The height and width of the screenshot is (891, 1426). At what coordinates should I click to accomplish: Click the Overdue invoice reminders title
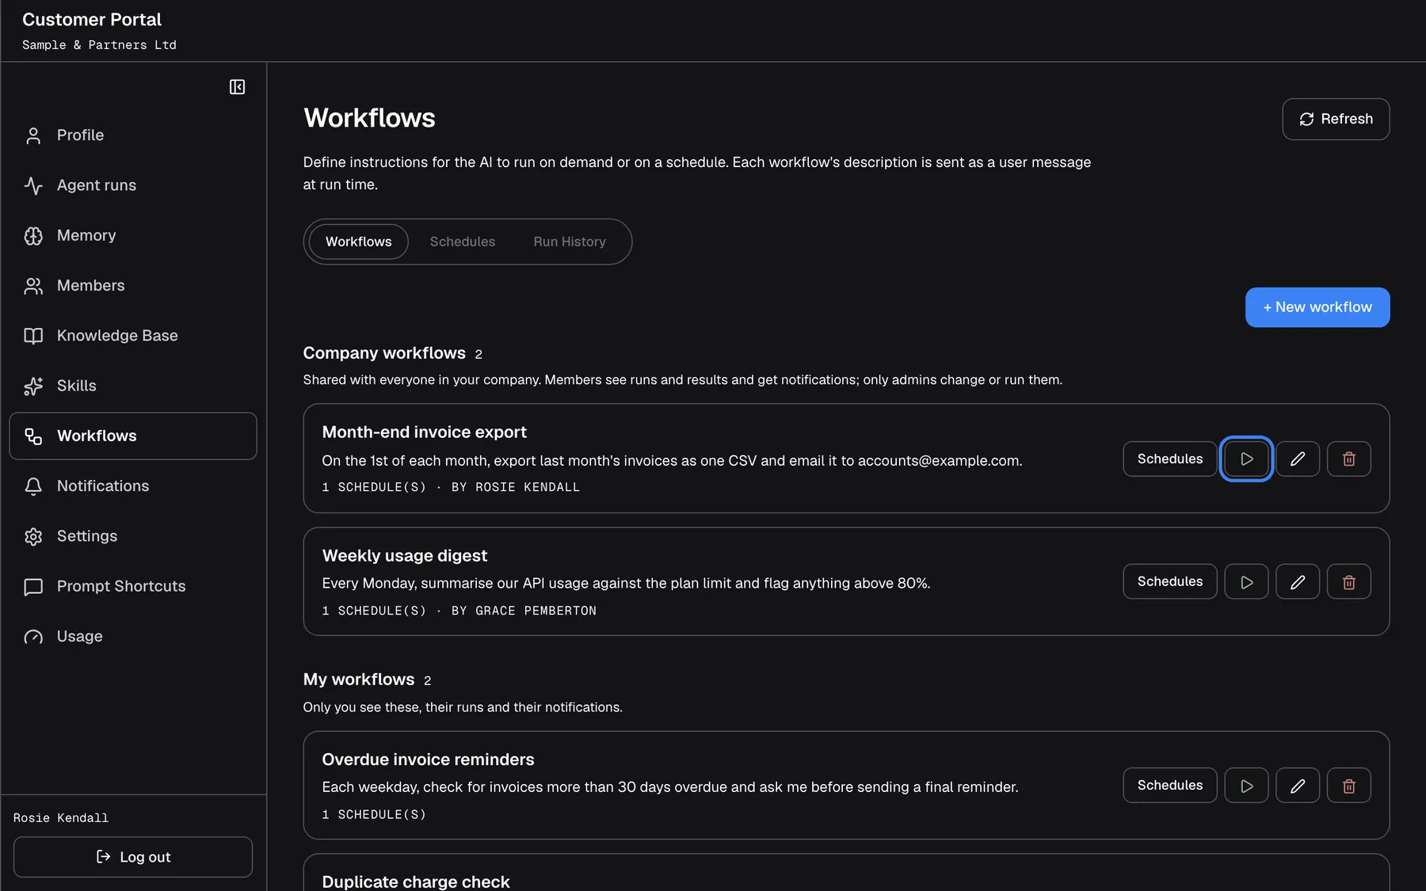(428, 760)
